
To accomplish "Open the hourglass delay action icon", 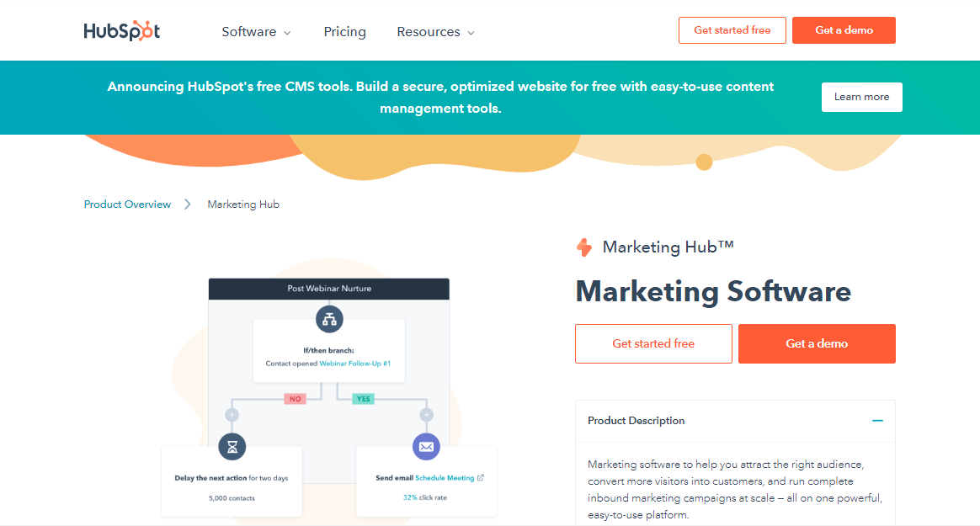I will pyautogui.click(x=232, y=447).
